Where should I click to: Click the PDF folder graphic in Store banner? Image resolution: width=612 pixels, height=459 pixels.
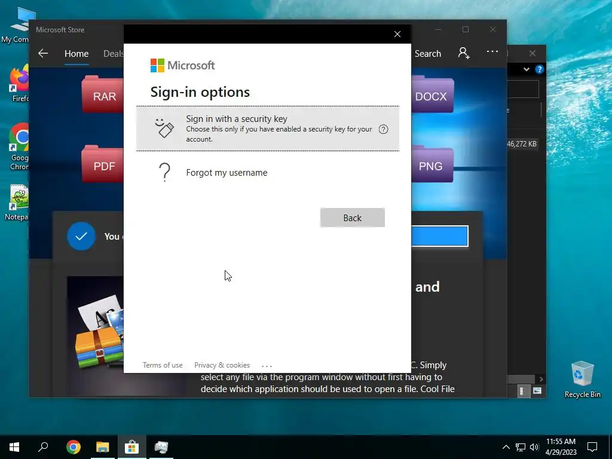103,164
